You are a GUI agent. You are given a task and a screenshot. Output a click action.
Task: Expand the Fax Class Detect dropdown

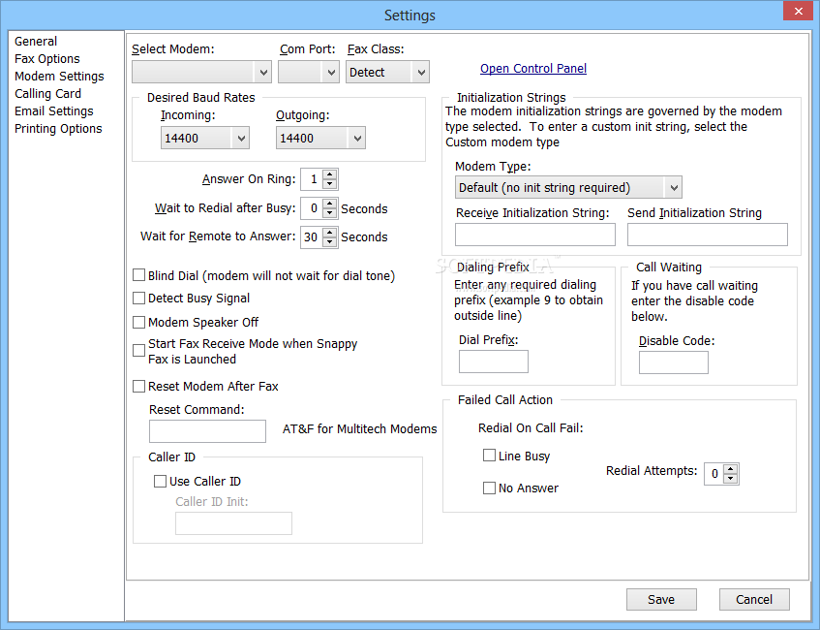387,73
